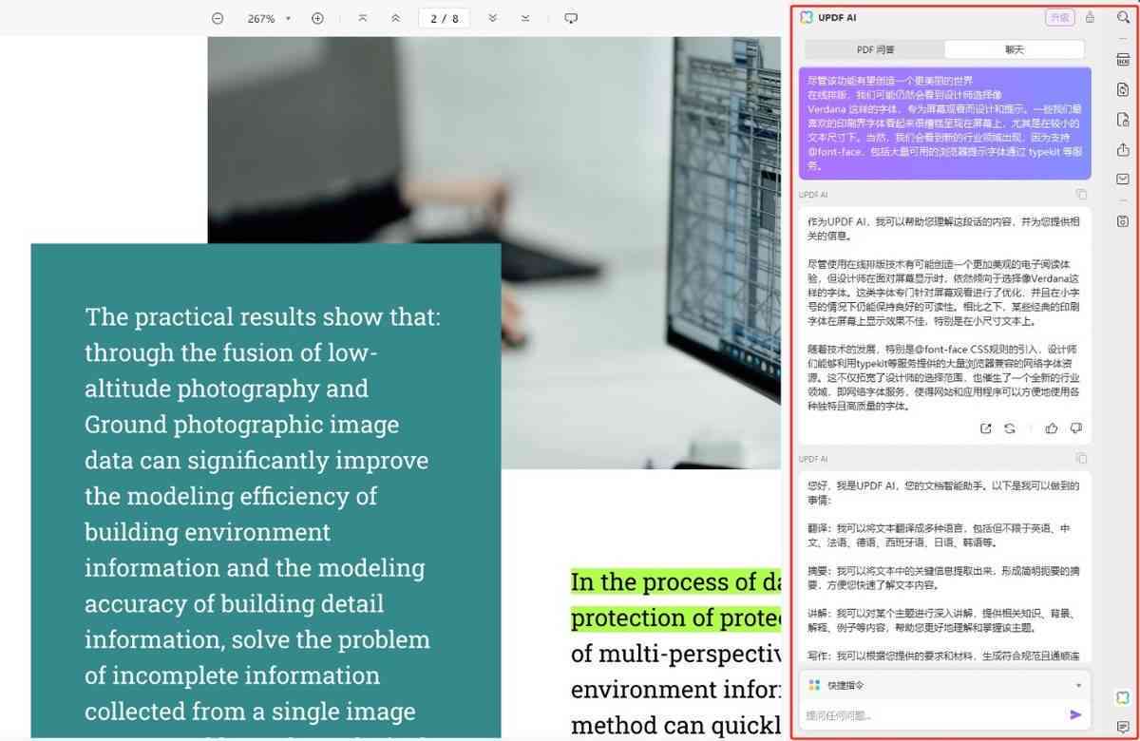Open the comments panel sidebar icon
1140x741 pixels.
pos(1123,727)
